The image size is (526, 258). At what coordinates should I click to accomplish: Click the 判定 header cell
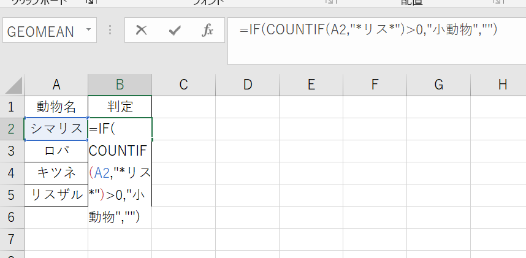(120, 107)
